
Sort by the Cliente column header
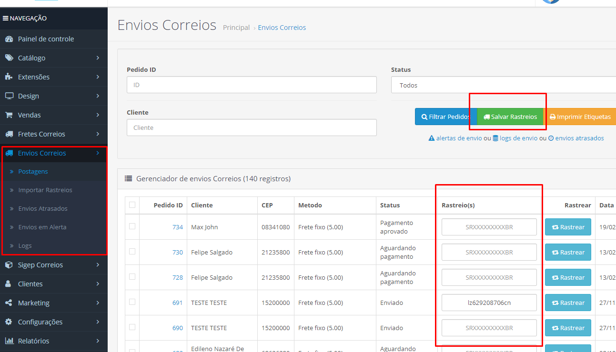tap(202, 205)
